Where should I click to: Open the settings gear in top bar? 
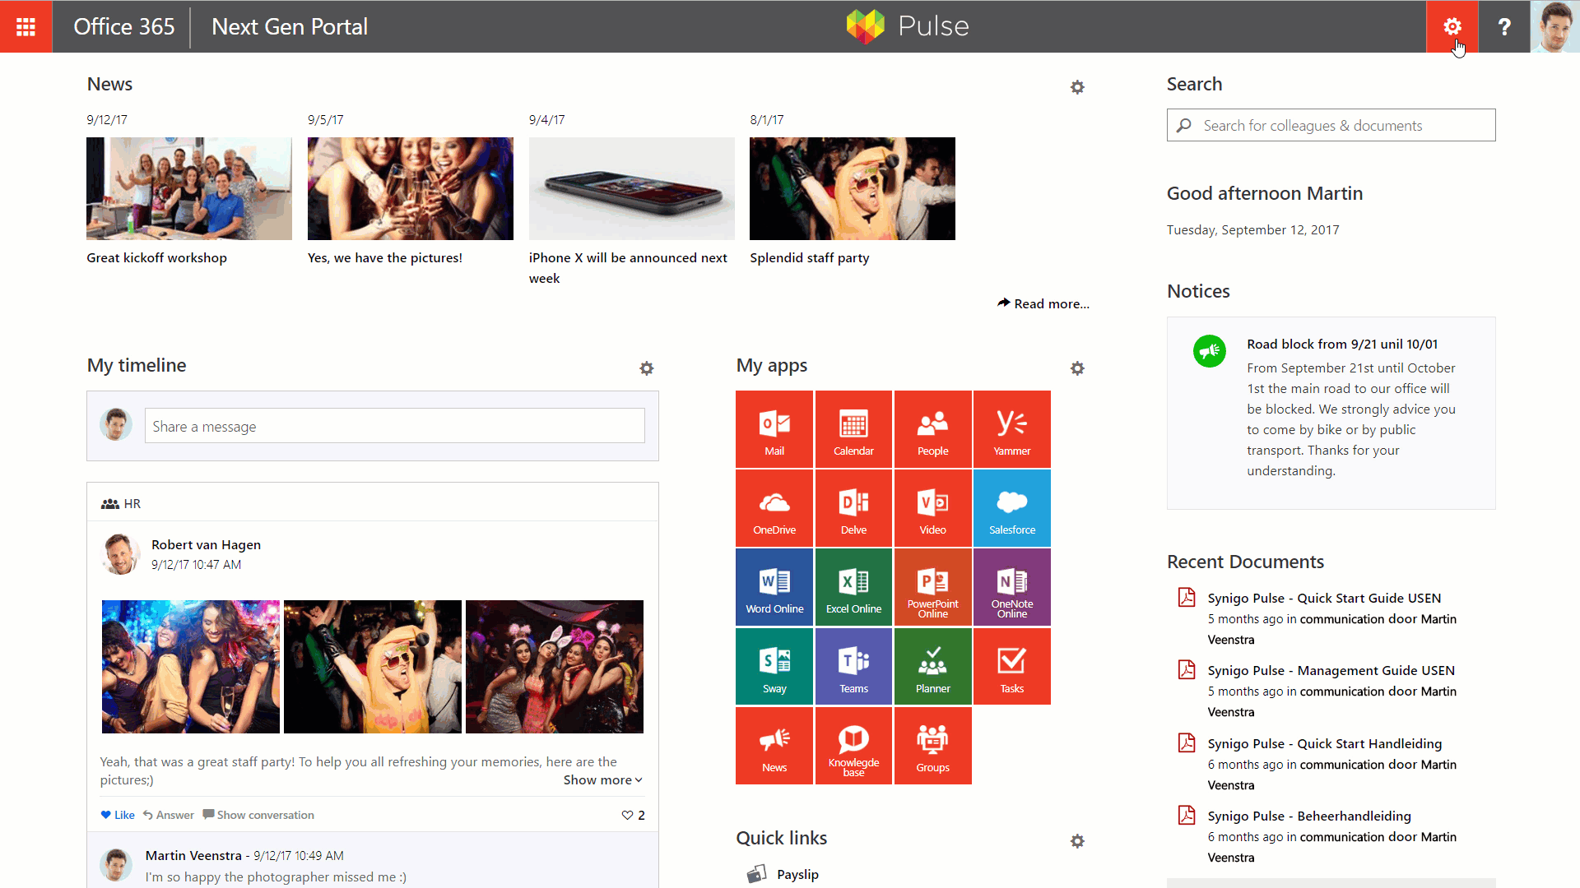tap(1452, 26)
